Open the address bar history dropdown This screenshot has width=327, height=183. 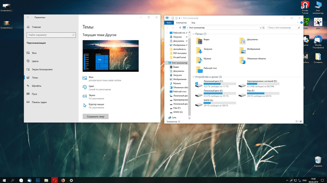(260, 28)
